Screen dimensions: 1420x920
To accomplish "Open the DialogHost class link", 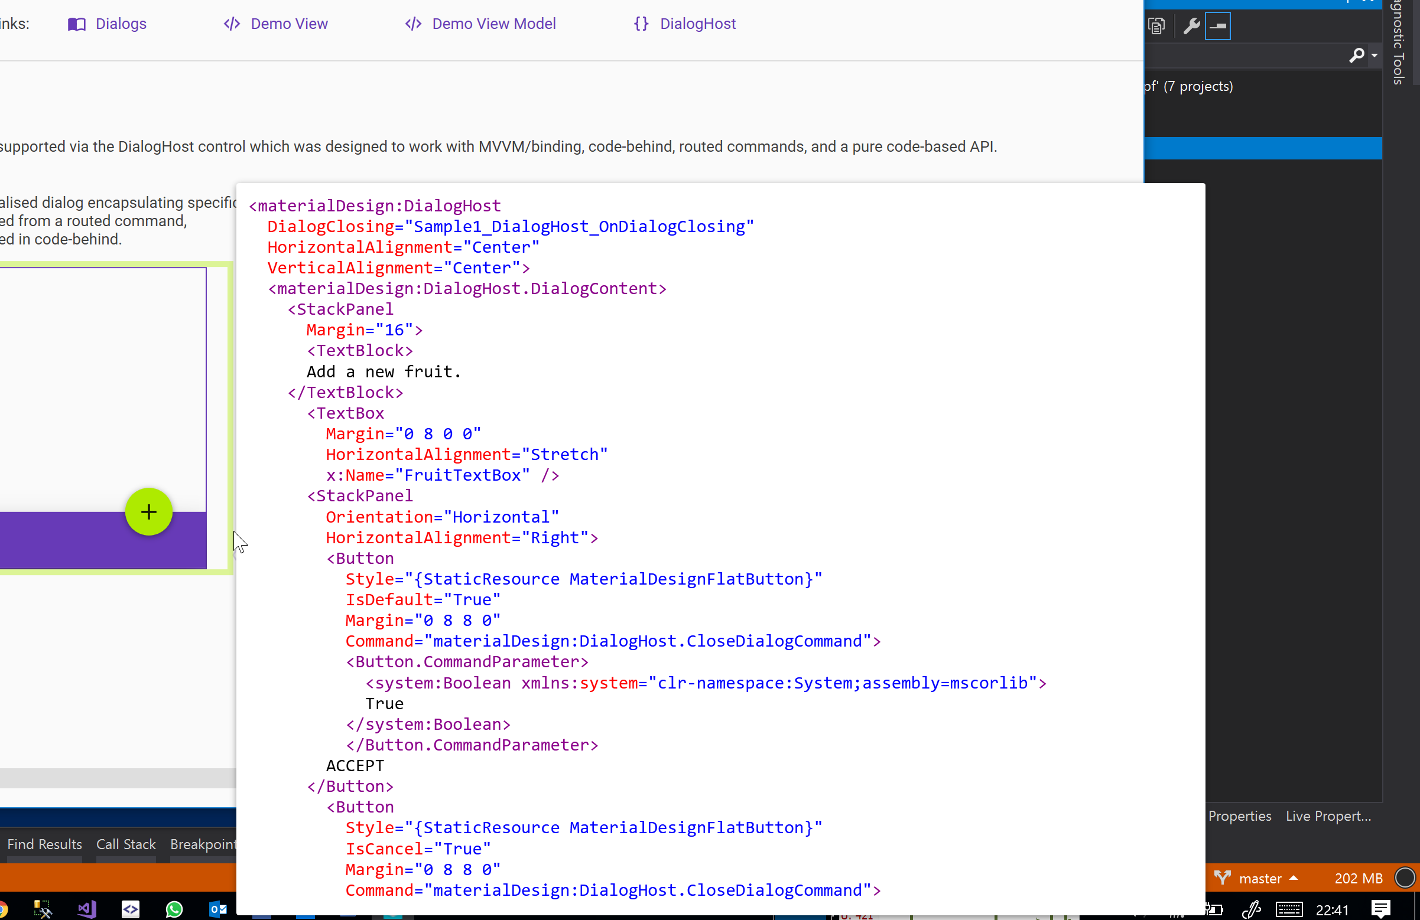I will (697, 24).
